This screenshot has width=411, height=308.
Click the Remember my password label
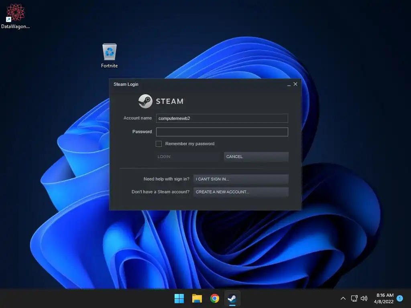(x=190, y=144)
